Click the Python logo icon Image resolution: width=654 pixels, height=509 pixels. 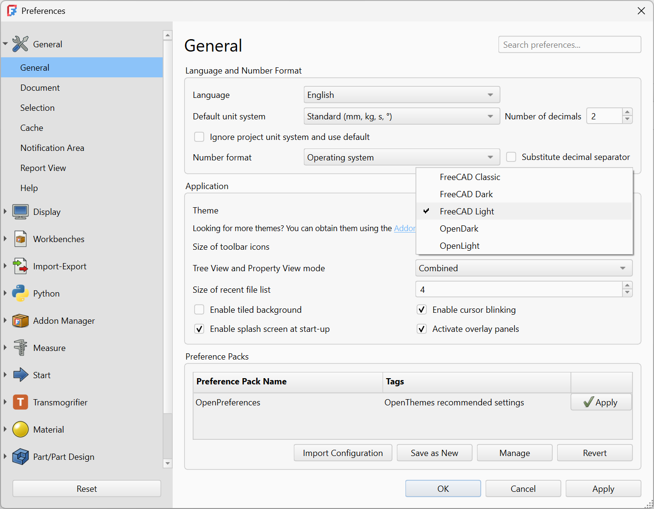21,294
